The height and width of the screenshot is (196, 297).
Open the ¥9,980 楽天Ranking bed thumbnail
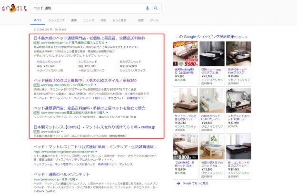click(x=186, y=54)
